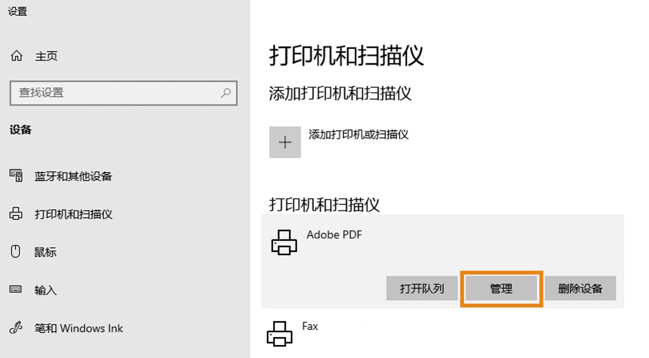Screen dimensions: 649x358
Task: Open the print queue via 打开队列
Action: (x=422, y=288)
